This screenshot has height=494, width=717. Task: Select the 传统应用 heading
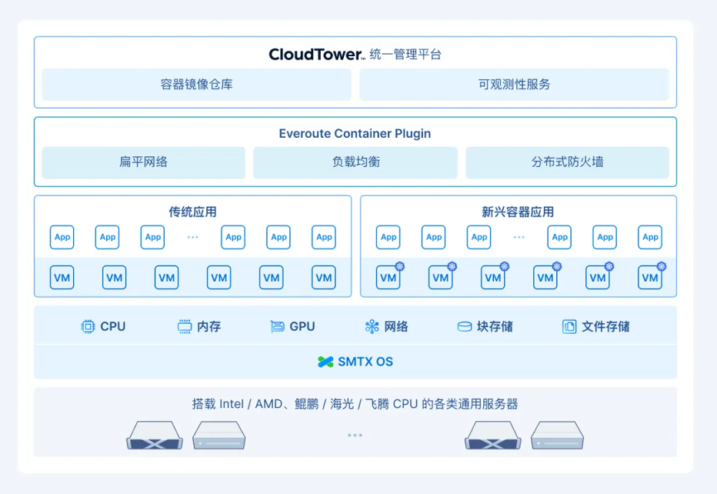click(x=192, y=212)
